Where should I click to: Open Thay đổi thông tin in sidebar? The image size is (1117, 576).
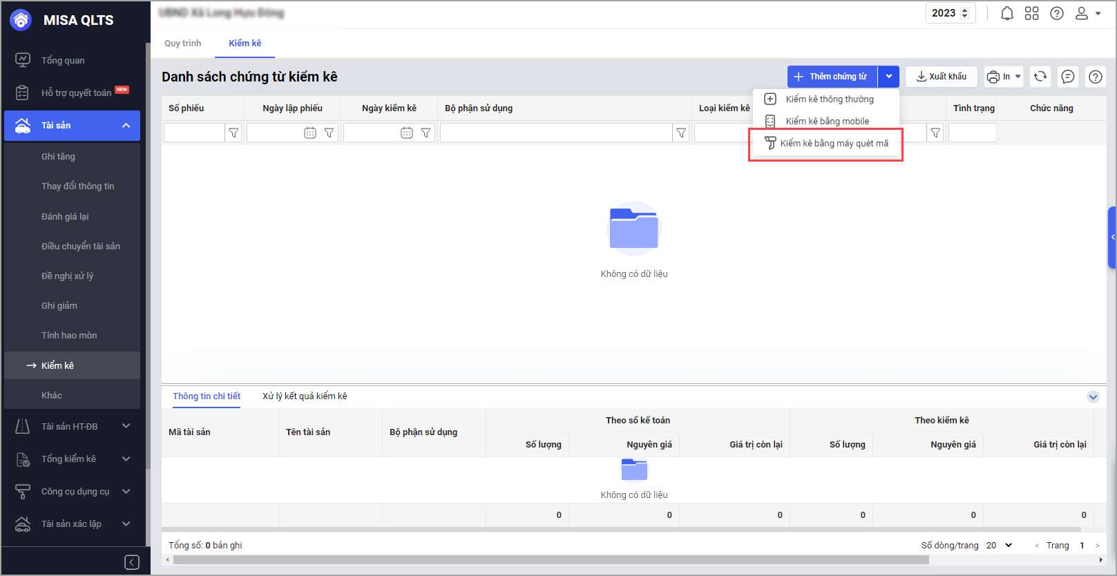pos(78,186)
